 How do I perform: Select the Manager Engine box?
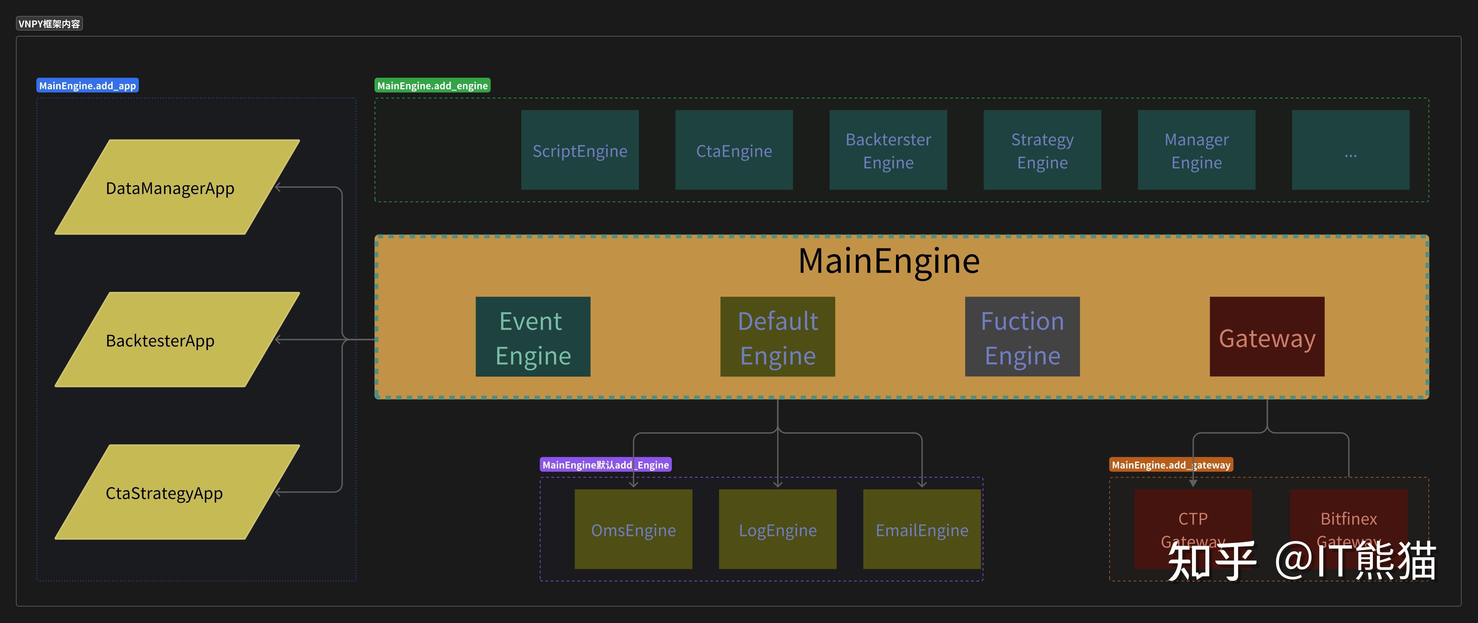point(1196,150)
